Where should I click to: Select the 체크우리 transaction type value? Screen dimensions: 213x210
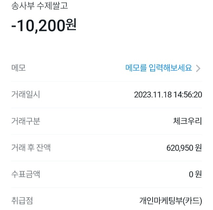click(187, 121)
